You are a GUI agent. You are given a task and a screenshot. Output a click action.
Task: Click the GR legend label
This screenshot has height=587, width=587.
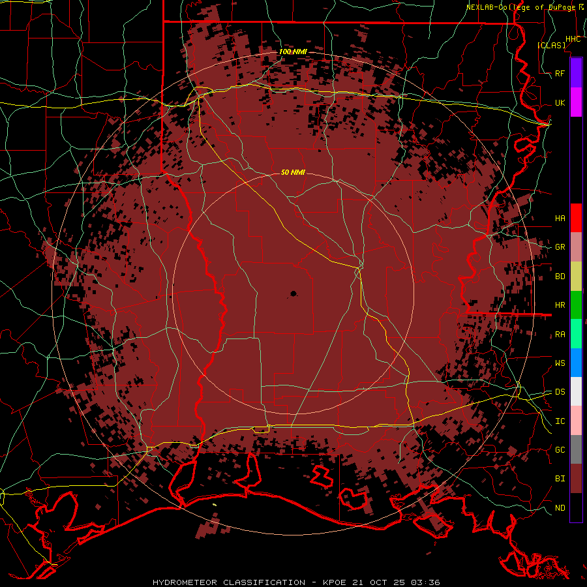[x=560, y=247]
